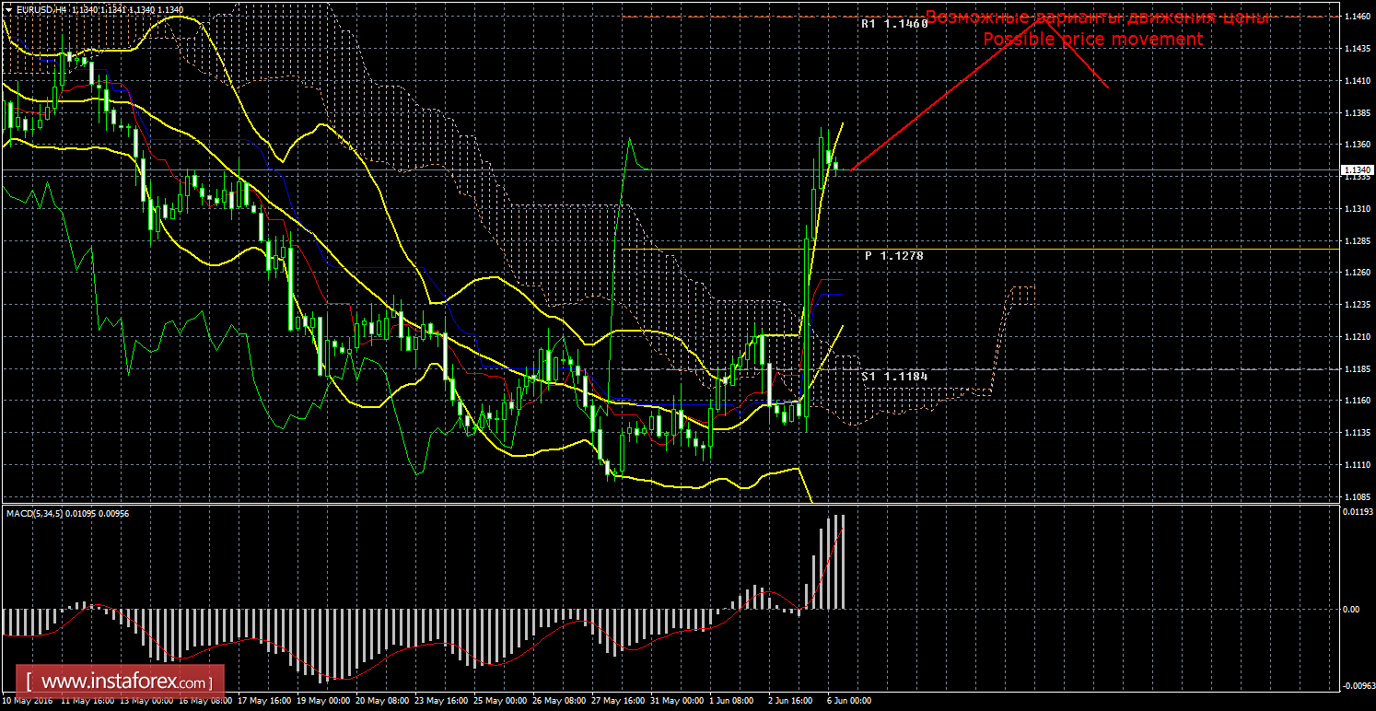Select the Russian annotation text above the forecast
1376x711 pixels.
point(1098,17)
